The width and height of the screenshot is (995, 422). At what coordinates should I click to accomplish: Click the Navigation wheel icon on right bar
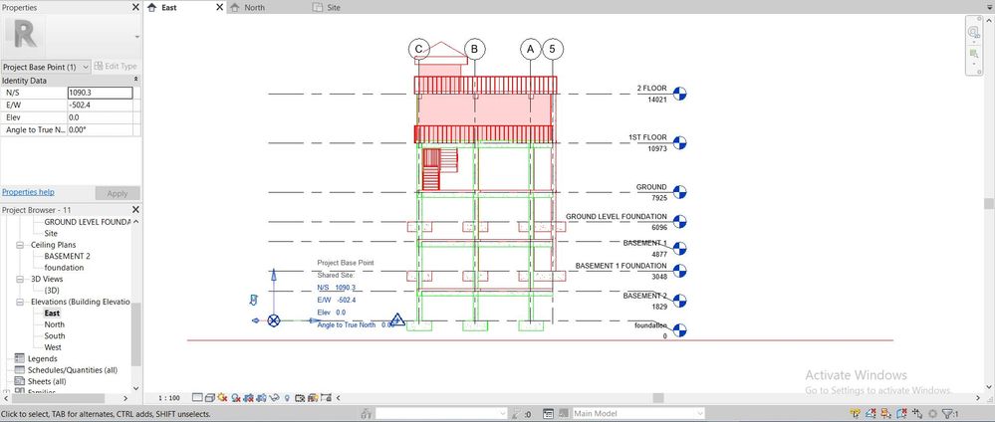click(973, 33)
